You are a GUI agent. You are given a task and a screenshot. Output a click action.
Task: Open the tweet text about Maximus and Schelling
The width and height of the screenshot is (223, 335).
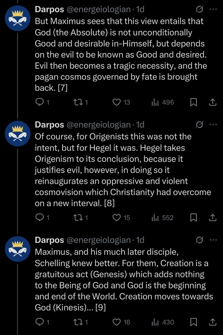coord(124,279)
